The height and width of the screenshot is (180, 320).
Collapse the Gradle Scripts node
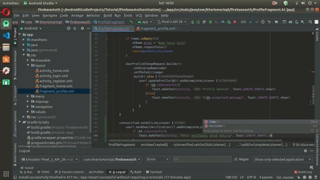(20, 122)
